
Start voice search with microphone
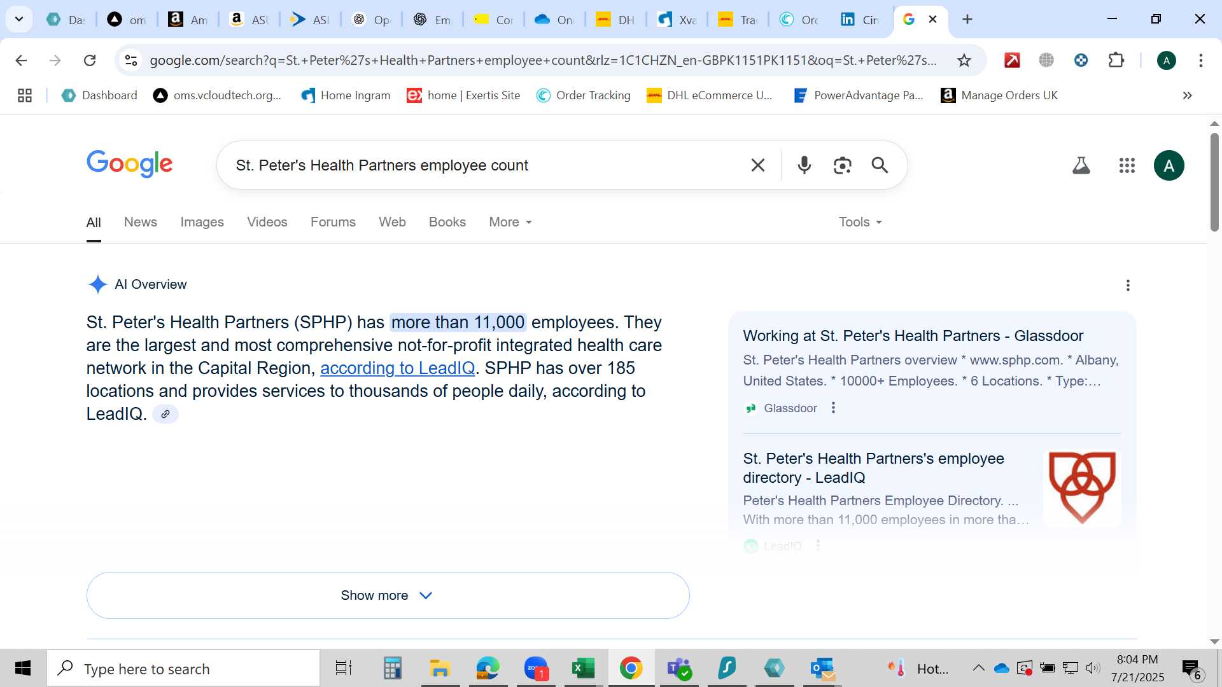[804, 165]
